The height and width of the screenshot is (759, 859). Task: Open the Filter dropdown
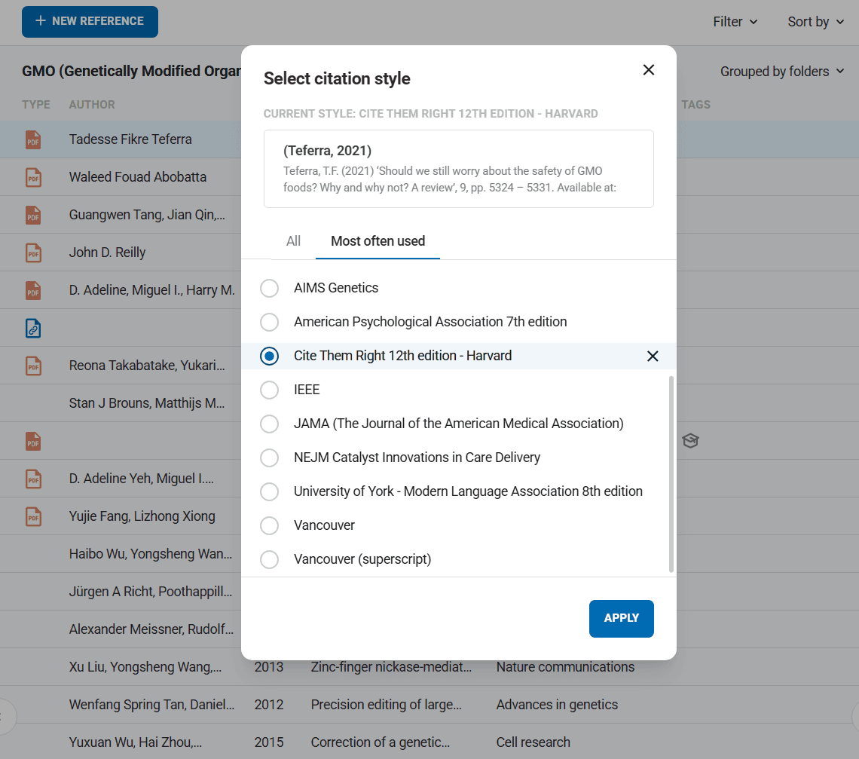(735, 22)
